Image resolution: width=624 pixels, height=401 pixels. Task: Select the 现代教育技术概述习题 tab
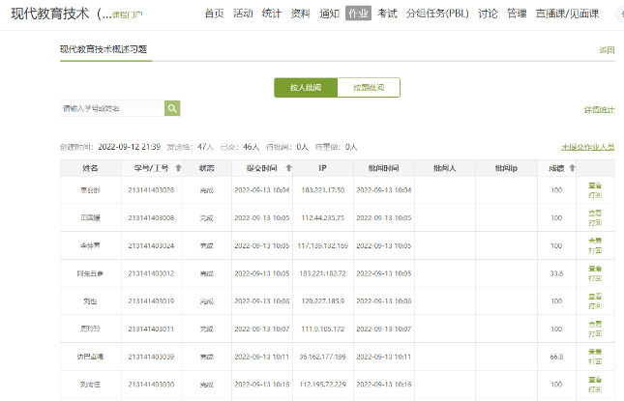point(104,48)
